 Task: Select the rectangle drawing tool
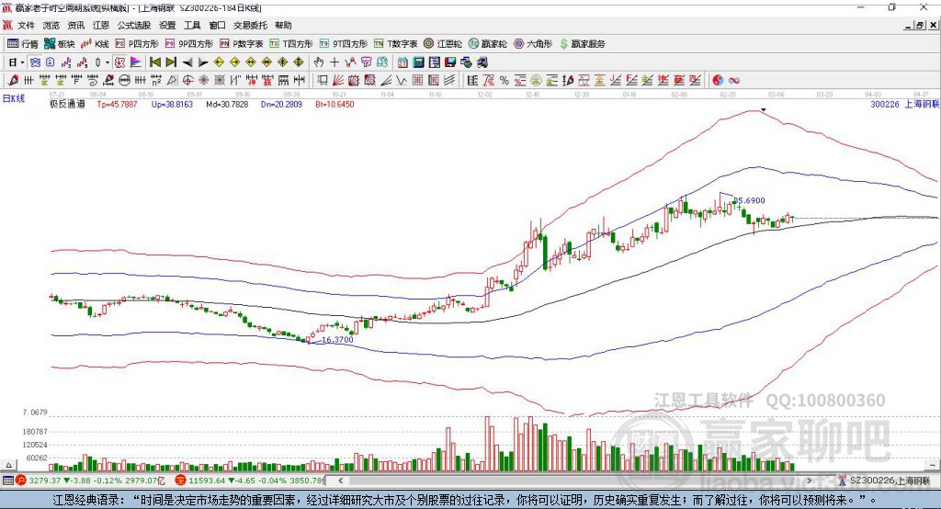[x=323, y=81]
